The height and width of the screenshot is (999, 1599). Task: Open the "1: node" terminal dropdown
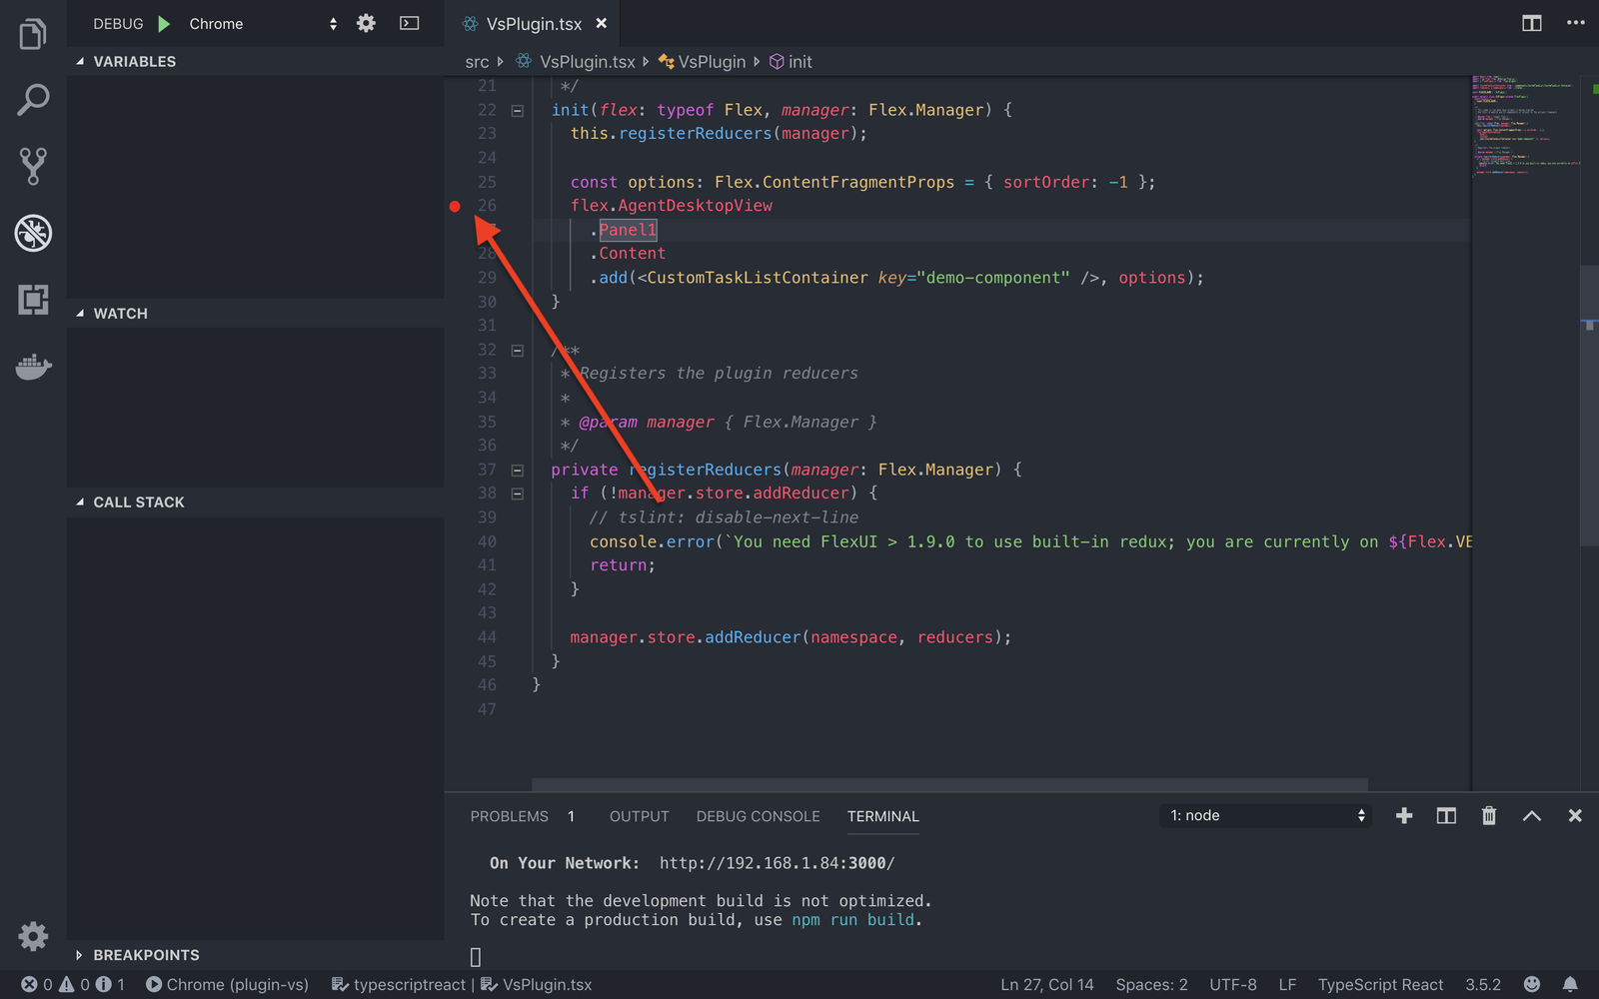pos(1264,814)
